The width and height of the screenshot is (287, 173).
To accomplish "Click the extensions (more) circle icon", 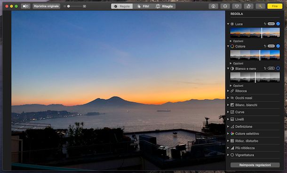I will [x=225, y=6].
